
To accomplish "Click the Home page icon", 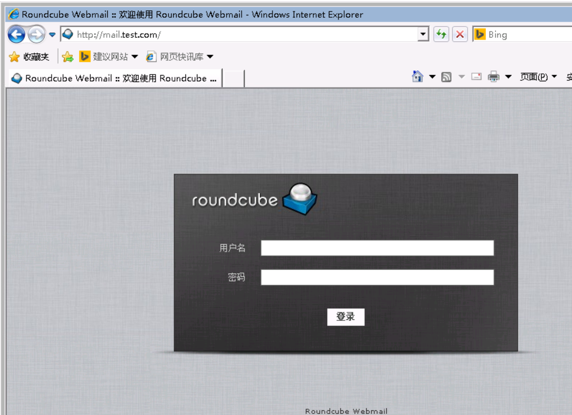I will pos(417,76).
